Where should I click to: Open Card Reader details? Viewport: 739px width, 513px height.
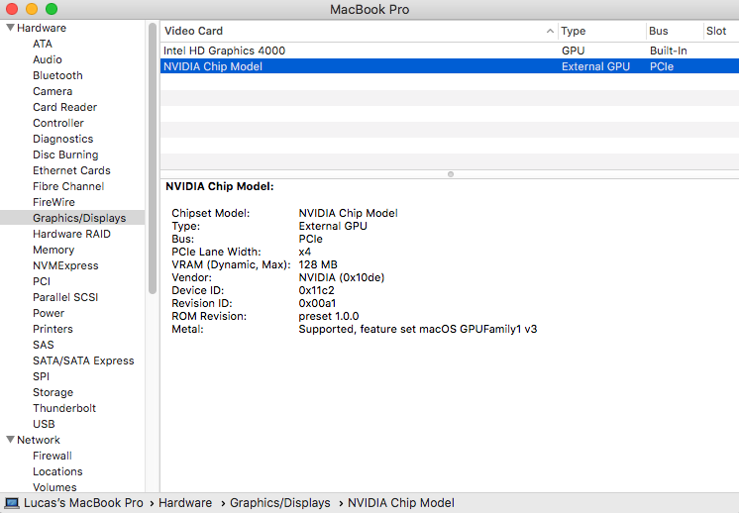(64, 107)
